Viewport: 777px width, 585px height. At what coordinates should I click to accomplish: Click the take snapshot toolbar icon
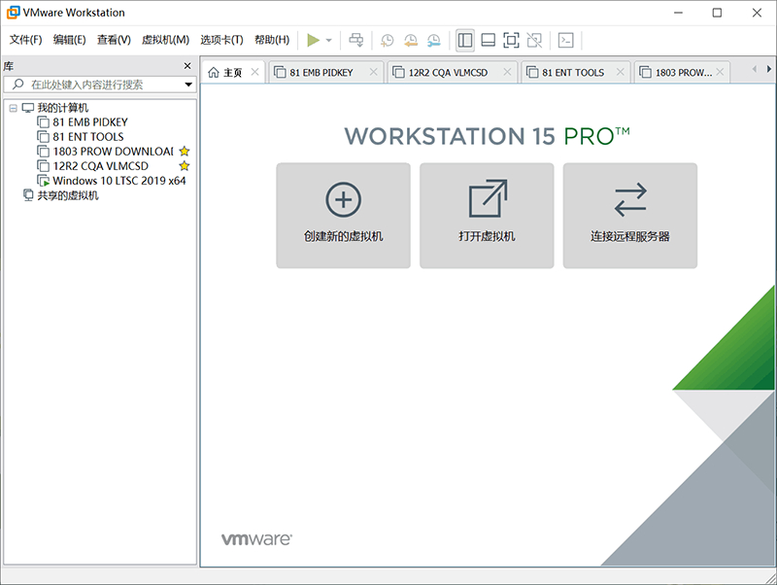click(388, 40)
